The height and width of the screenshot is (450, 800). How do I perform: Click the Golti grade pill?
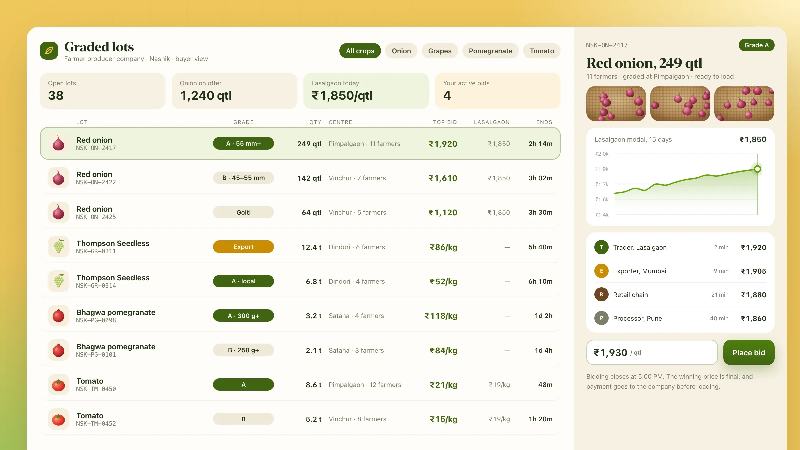tap(243, 212)
